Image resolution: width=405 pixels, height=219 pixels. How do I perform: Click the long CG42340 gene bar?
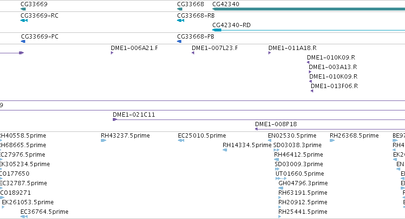(x=308, y=9)
